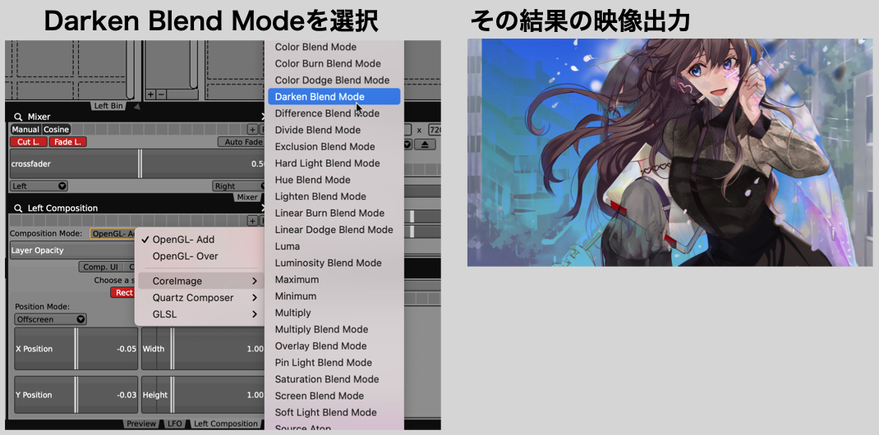Click the red Rect button
The width and height of the screenshot is (879, 435).
pos(122,292)
